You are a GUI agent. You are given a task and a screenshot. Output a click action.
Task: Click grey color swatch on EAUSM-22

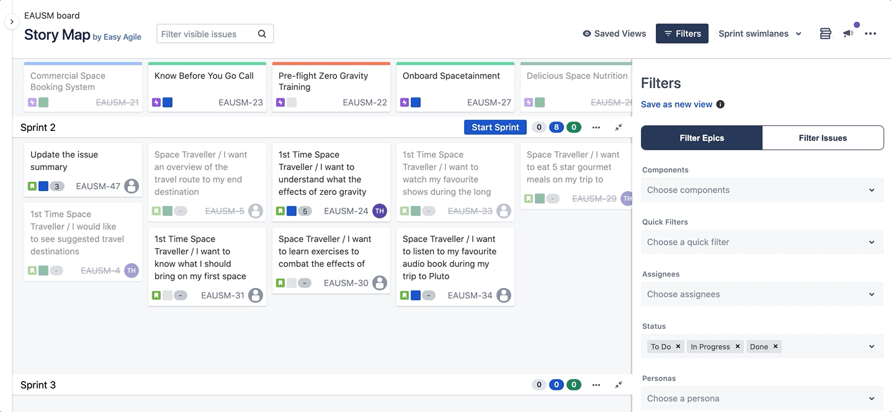292,102
